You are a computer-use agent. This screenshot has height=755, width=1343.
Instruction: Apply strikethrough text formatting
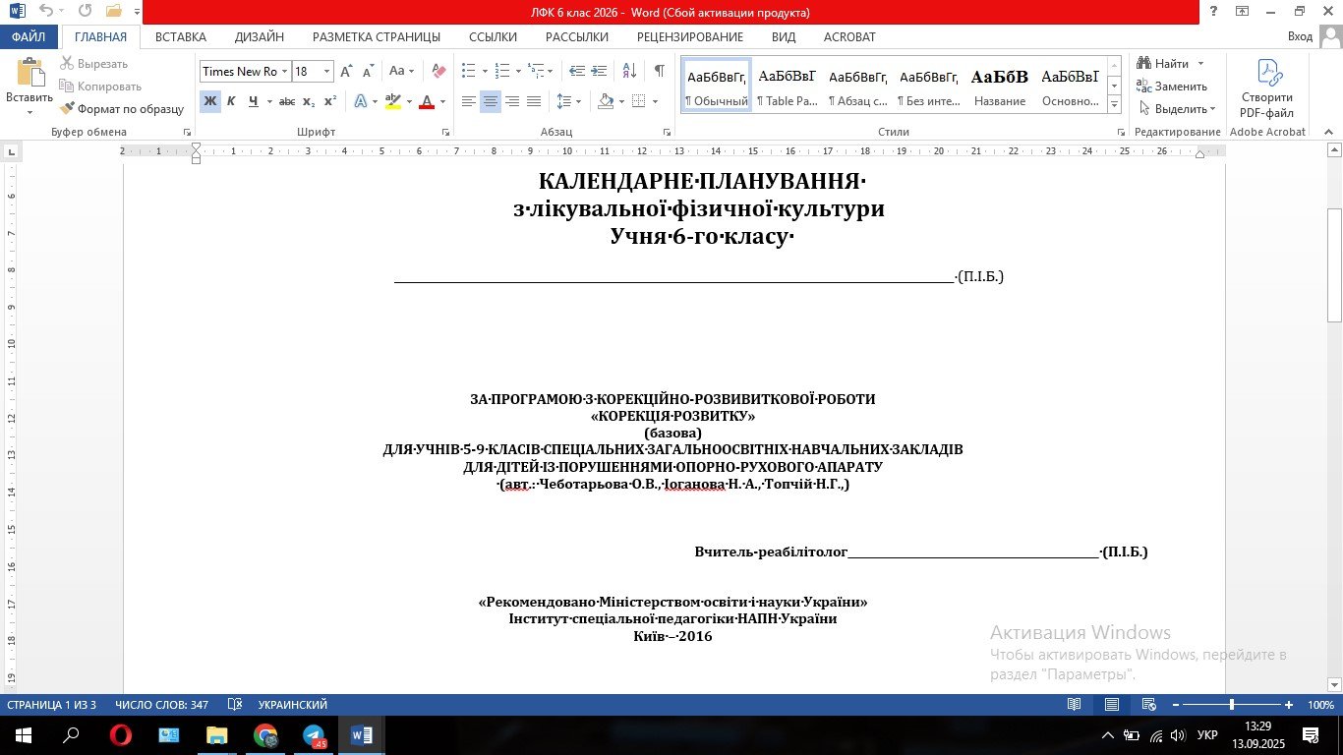[286, 101]
